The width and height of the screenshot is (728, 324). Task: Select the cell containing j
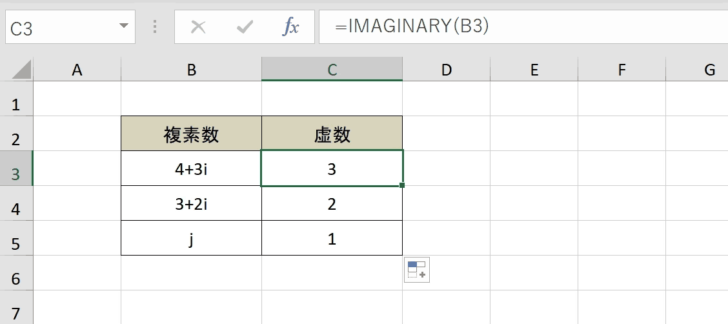(191, 238)
